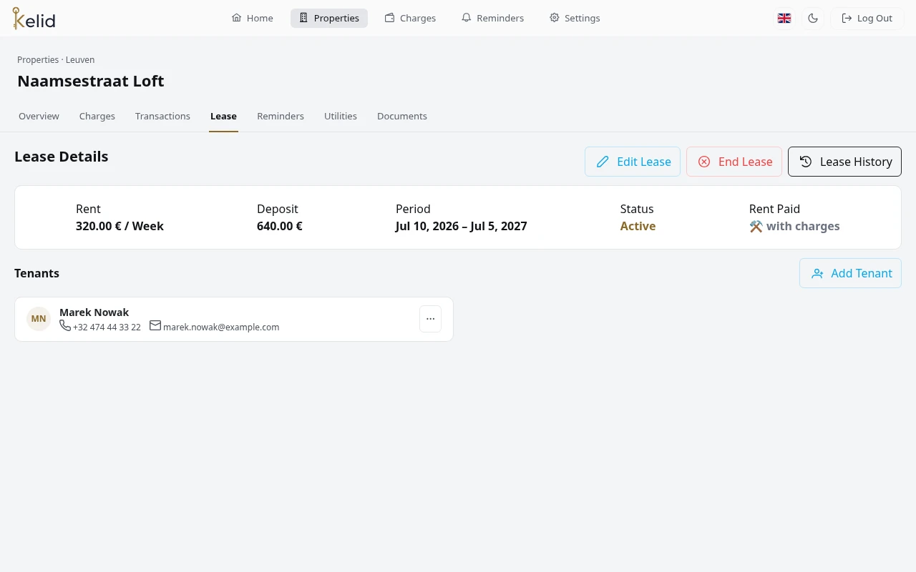The height and width of the screenshot is (572, 916).
Task: Toggle dark mode with the moon icon
Action: (813, 18)
